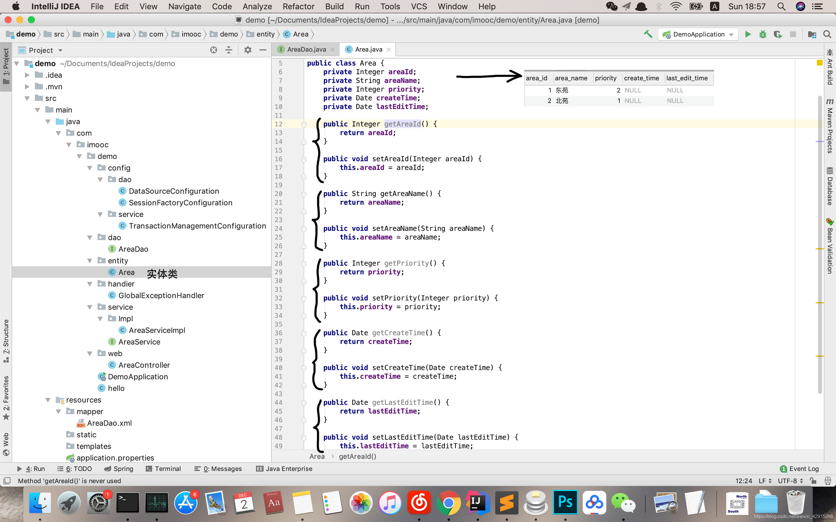The image size is (836, 522).
Task: Click the Build project hammer icon
Action: [x=648, y=34]
